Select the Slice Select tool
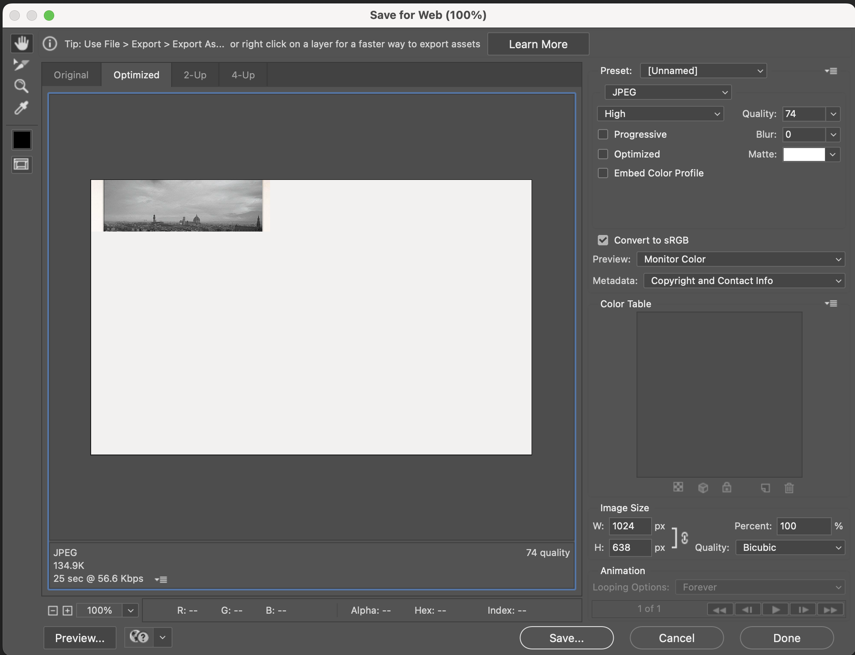 pyautogui.click(x=22, y=65)
